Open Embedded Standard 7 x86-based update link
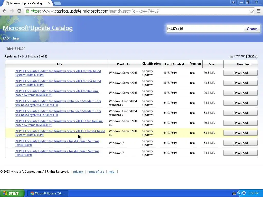263x197 pixels. click(58, 103)
